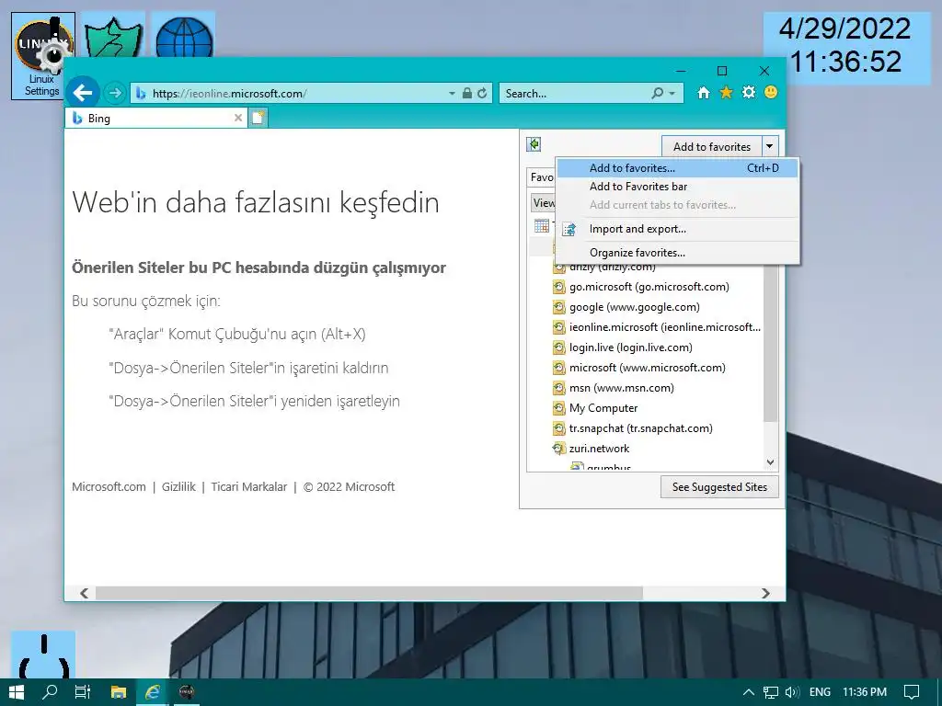Follow the Microsoft.com footer link
This screenshot has width=942, height=706.
[109, 487]
